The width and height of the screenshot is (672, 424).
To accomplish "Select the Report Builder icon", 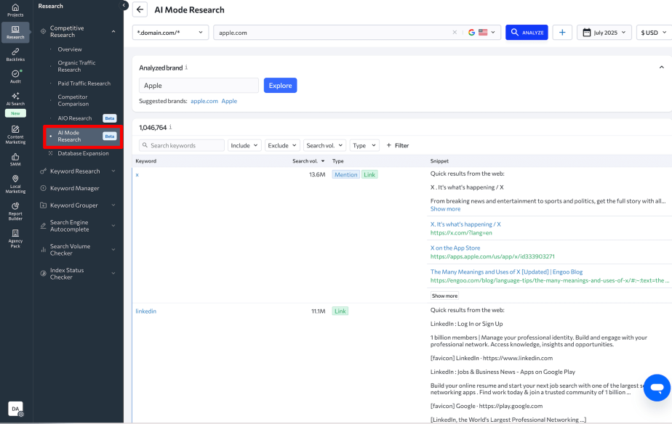I will click(15, 208).
